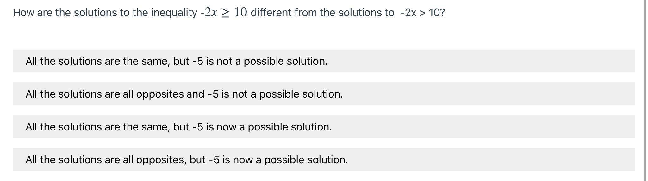The image size is (648, 181).
Task: Click the second gray answer box
Action: [x=324, y=94]
